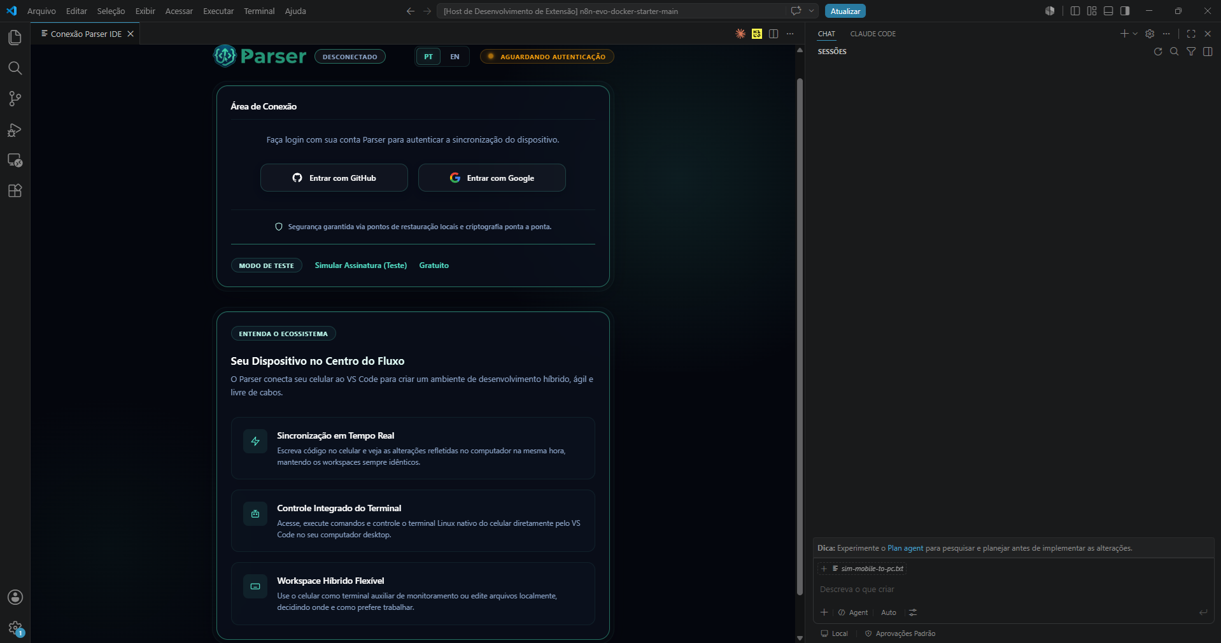Screen dimensions: 1221x643
Task: Toggle the primary sidebar visibility
Action: pos(1075,11)
